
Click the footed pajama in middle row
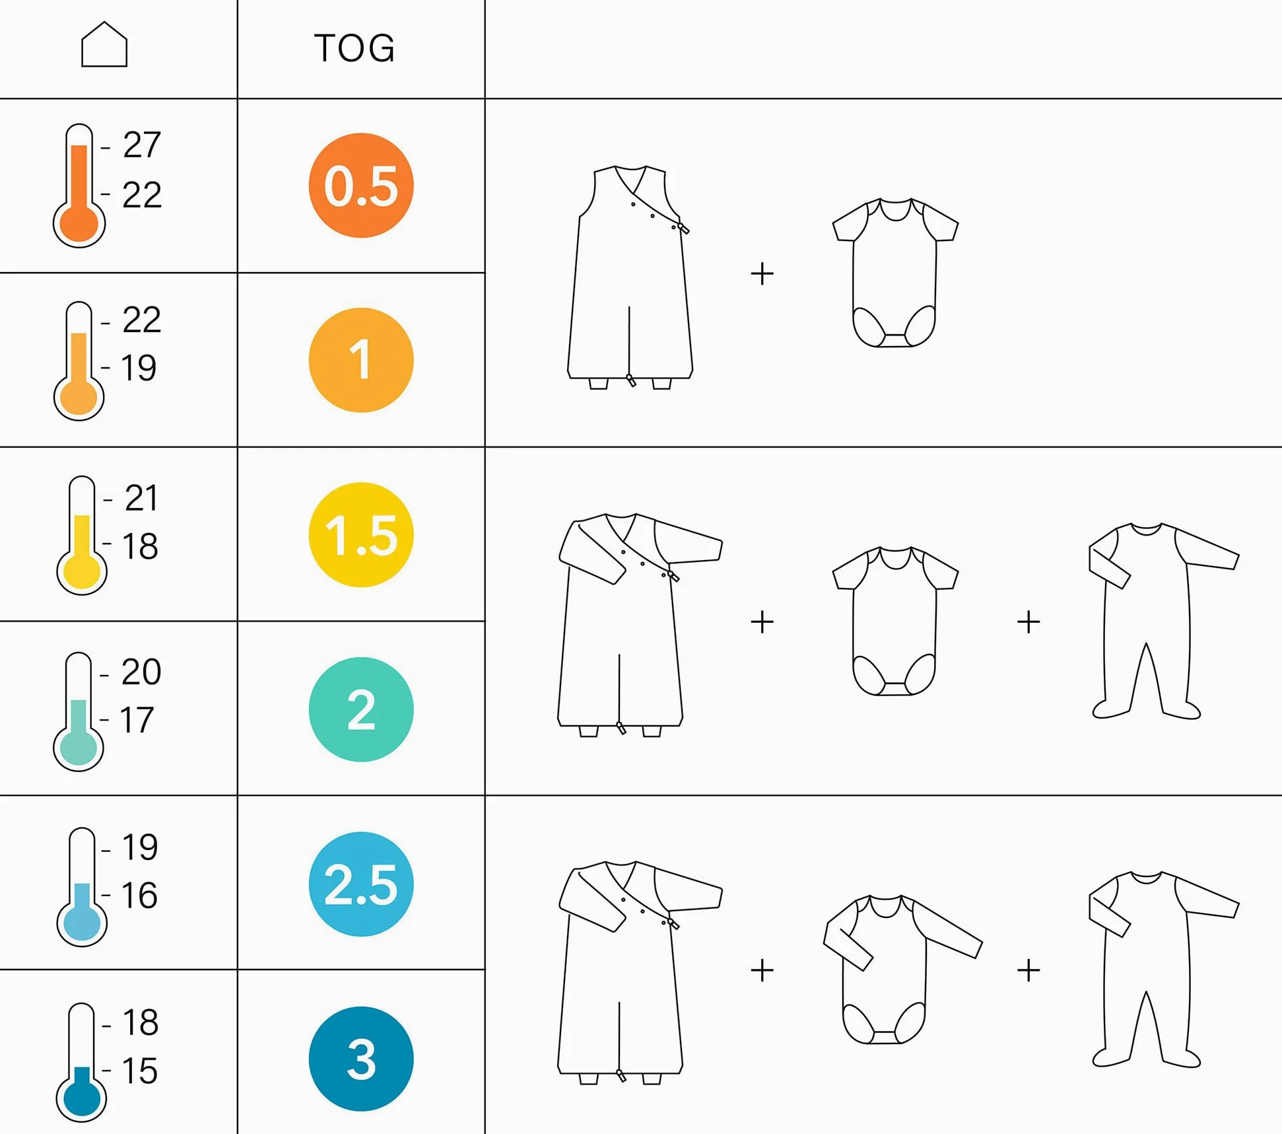1163,621
